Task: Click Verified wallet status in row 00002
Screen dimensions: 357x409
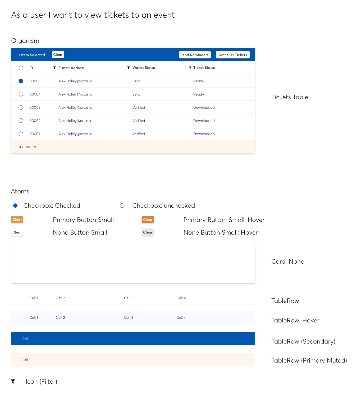Action: [x=139, y=121]
